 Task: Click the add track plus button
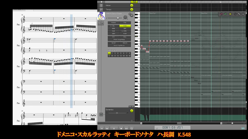(x=101, y=2)
